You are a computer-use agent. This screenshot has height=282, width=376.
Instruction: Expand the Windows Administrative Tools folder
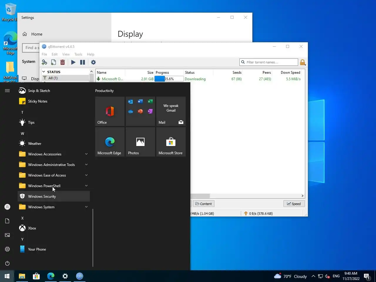coord(54,165)
